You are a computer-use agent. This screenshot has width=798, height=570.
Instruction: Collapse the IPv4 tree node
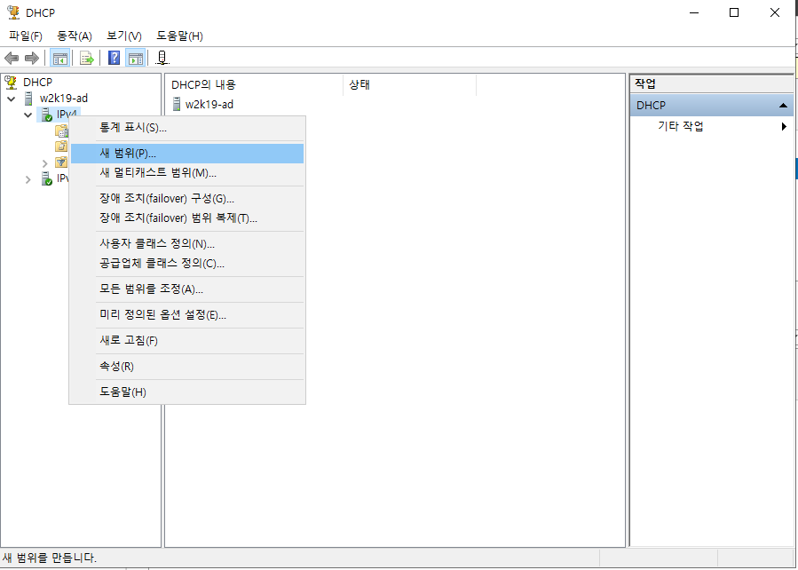click(x=28, y=115)
